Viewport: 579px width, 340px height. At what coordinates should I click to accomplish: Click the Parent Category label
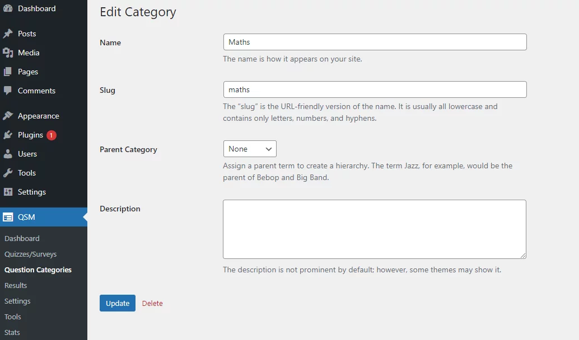click(x=128, y=150)
